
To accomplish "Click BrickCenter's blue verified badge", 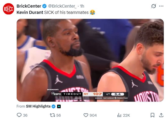I will point(44,6).
